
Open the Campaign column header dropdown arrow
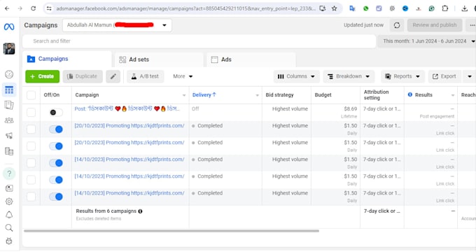[x=184, y=95]
